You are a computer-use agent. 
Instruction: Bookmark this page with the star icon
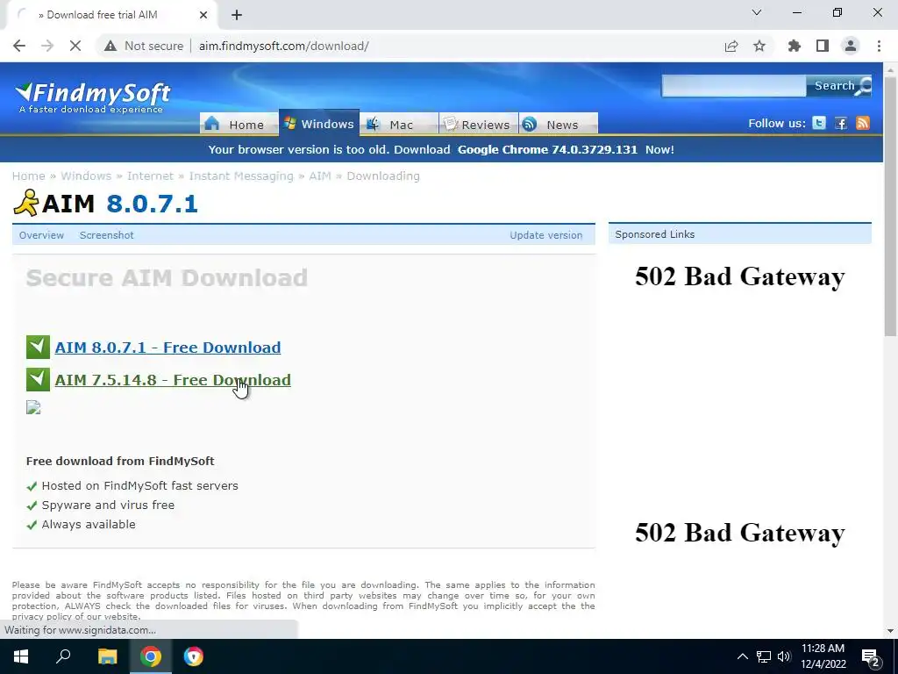[759, 46]
